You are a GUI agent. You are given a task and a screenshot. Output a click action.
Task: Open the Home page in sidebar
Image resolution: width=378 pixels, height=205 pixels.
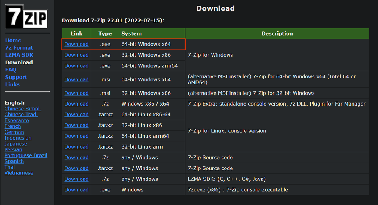(13, 40)
